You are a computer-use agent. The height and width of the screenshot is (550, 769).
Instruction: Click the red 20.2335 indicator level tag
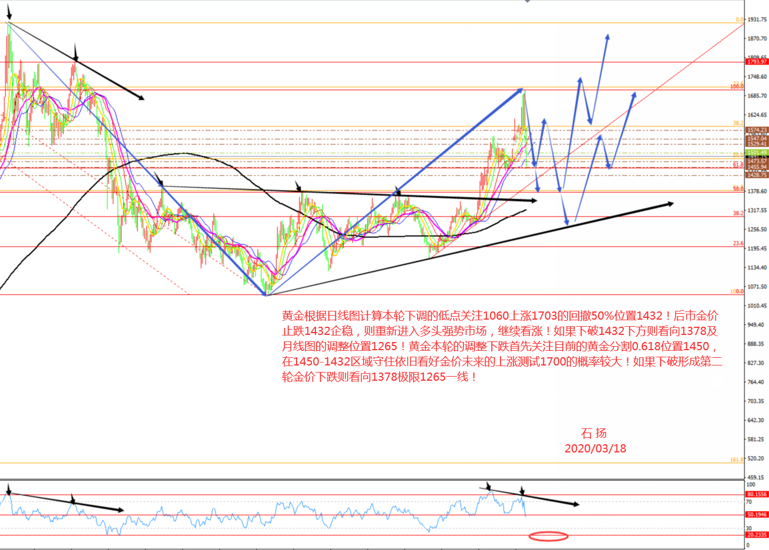click(757, 535)
